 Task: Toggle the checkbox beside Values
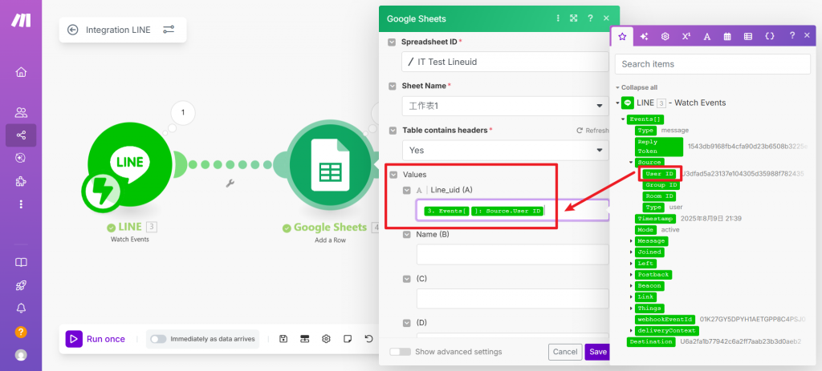point(392,174)
